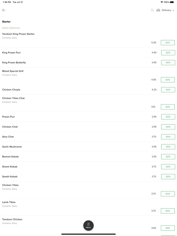Select the Lamb Tikka item name

pyautogui.click(x=9, y=202)
